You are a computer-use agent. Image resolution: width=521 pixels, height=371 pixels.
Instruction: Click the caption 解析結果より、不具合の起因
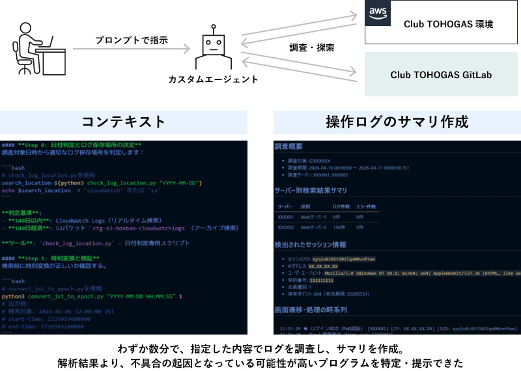click(x=260, y=363)
